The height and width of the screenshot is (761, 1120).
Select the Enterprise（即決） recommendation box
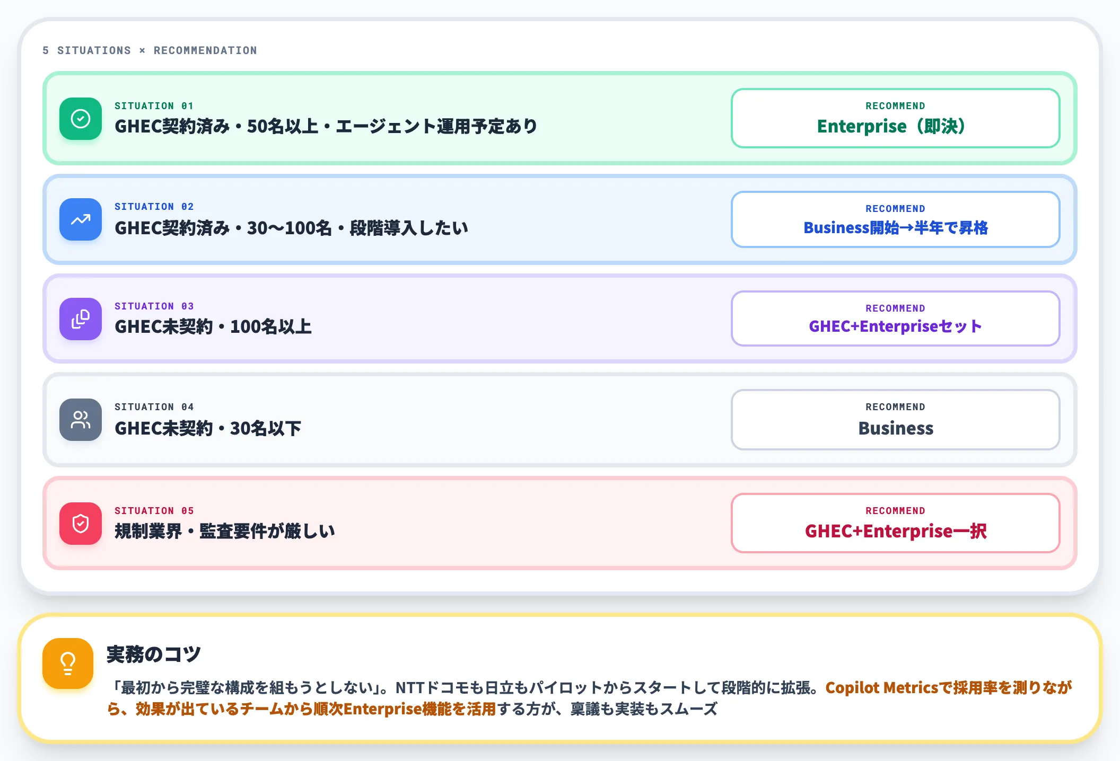(x=896, y=118)
